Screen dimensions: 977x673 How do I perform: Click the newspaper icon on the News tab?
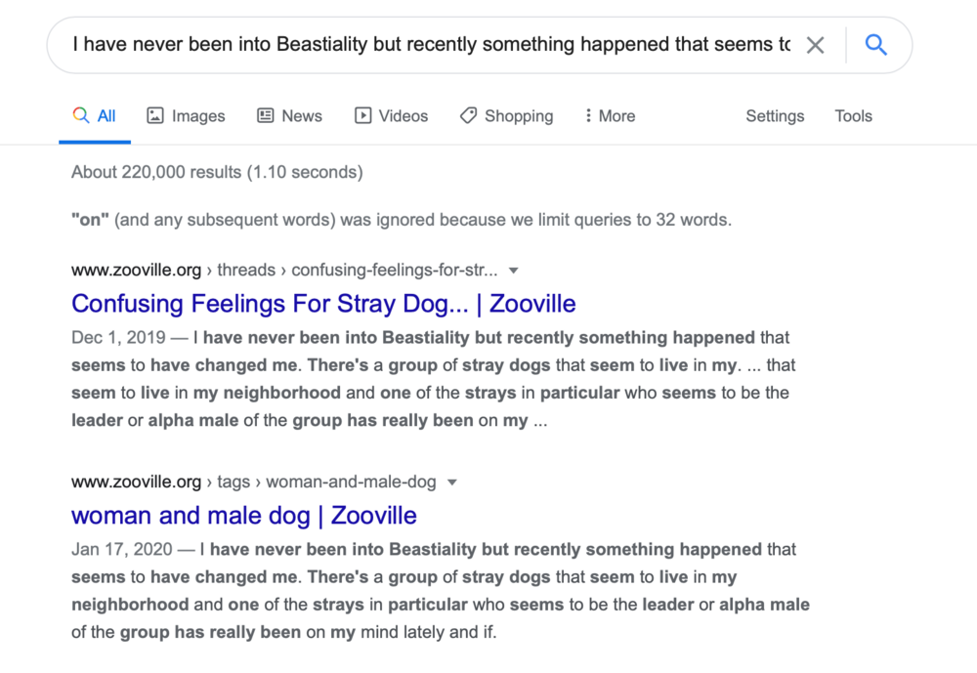click(266, 115)
